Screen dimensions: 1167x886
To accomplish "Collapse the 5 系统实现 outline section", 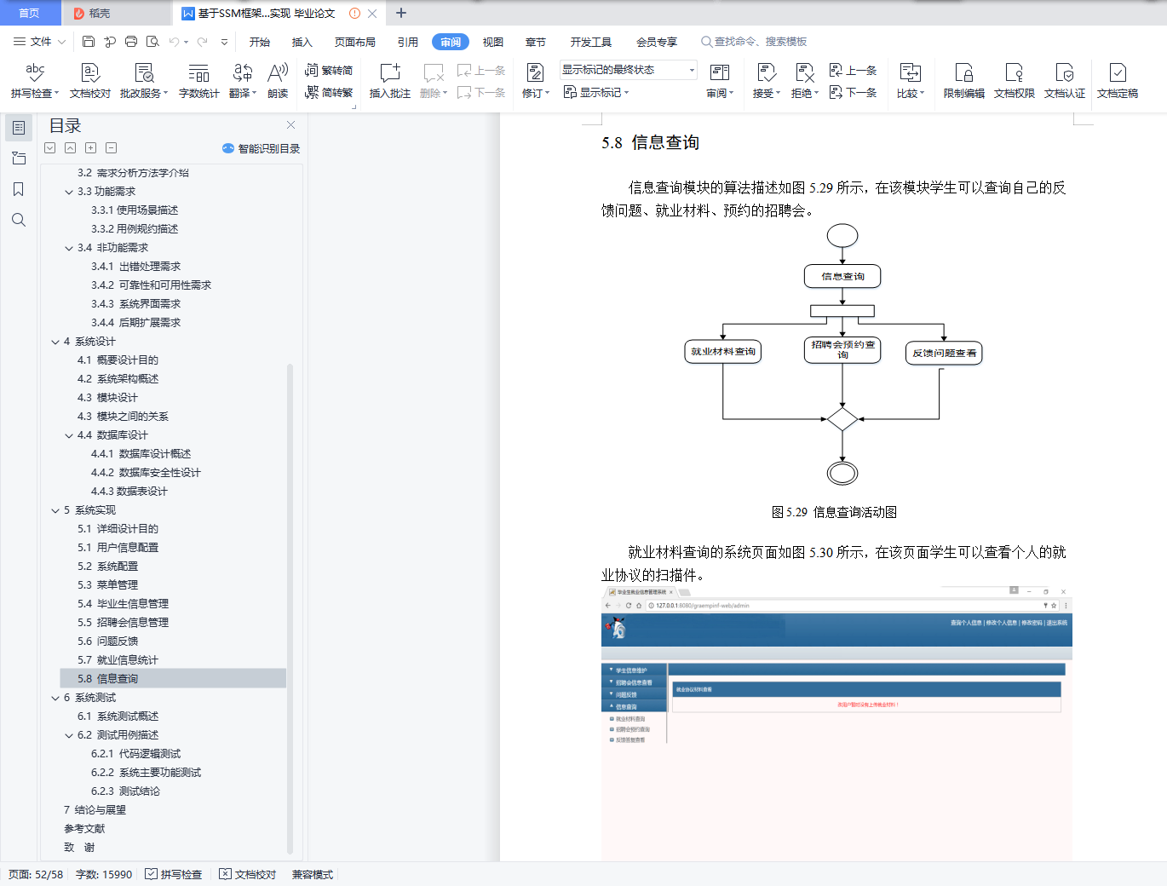I will [55, 510].
